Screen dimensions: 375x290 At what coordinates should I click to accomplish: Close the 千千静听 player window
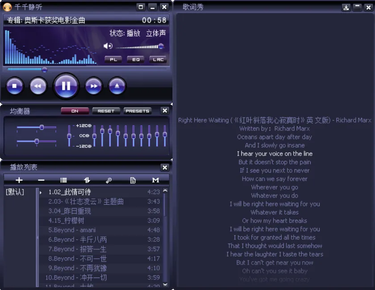click(x=164, y=7)
